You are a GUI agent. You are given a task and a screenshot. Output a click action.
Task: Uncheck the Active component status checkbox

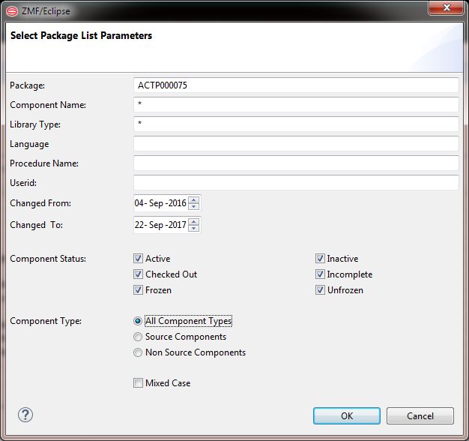138,258
